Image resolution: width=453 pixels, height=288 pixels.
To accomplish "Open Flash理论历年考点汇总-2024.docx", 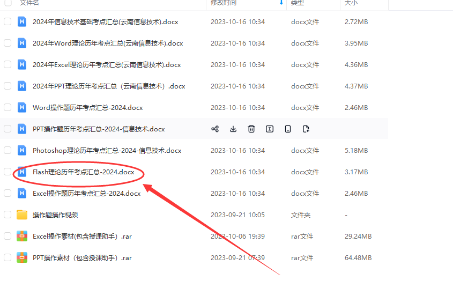I will (84, 172).
